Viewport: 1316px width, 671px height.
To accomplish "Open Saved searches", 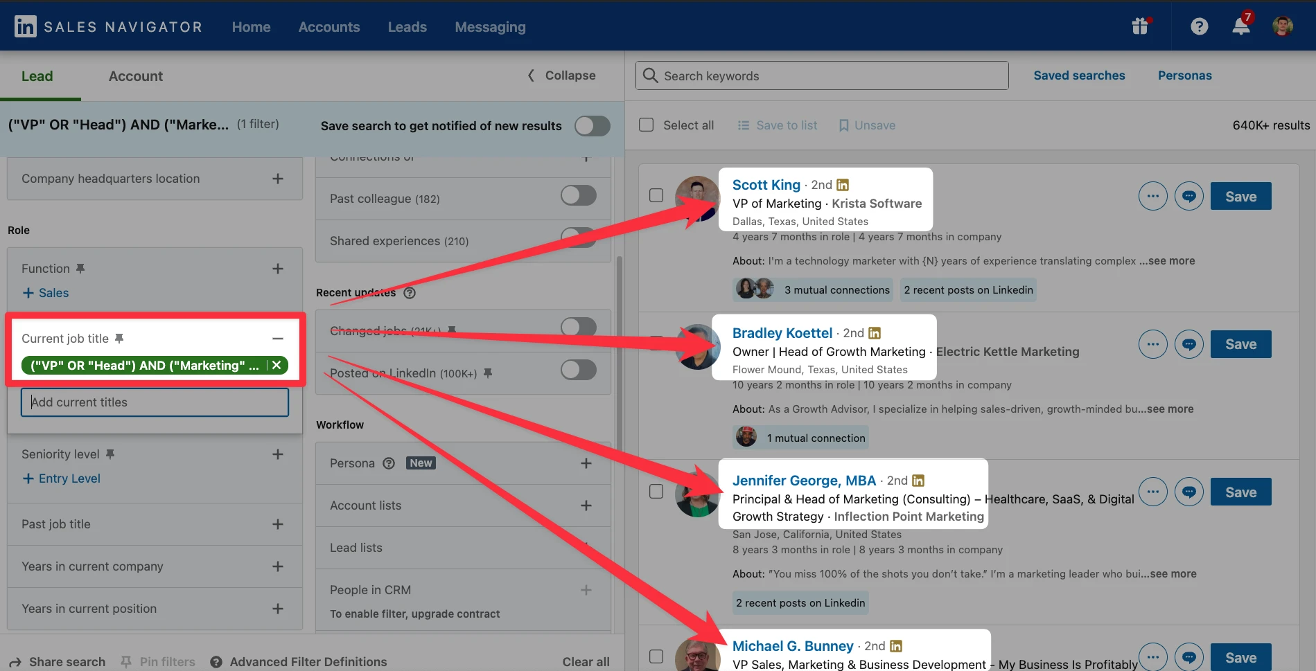I will [1079, 75].
